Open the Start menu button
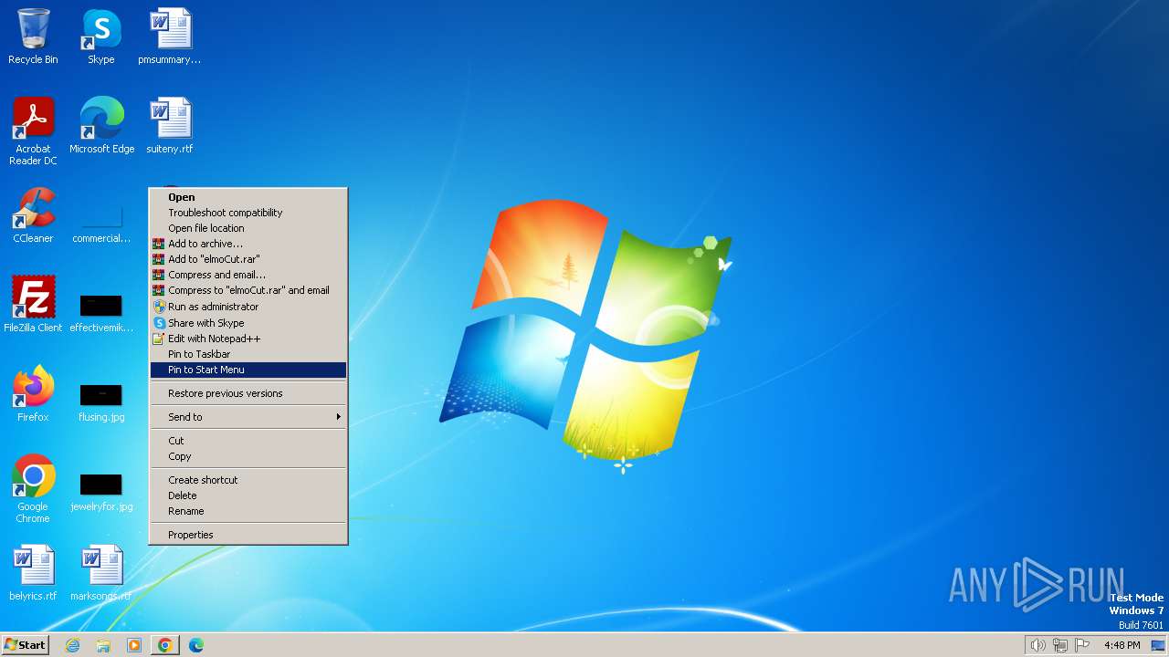The width and height of the screenshot is (1169, 657). (x=25, y=645)
